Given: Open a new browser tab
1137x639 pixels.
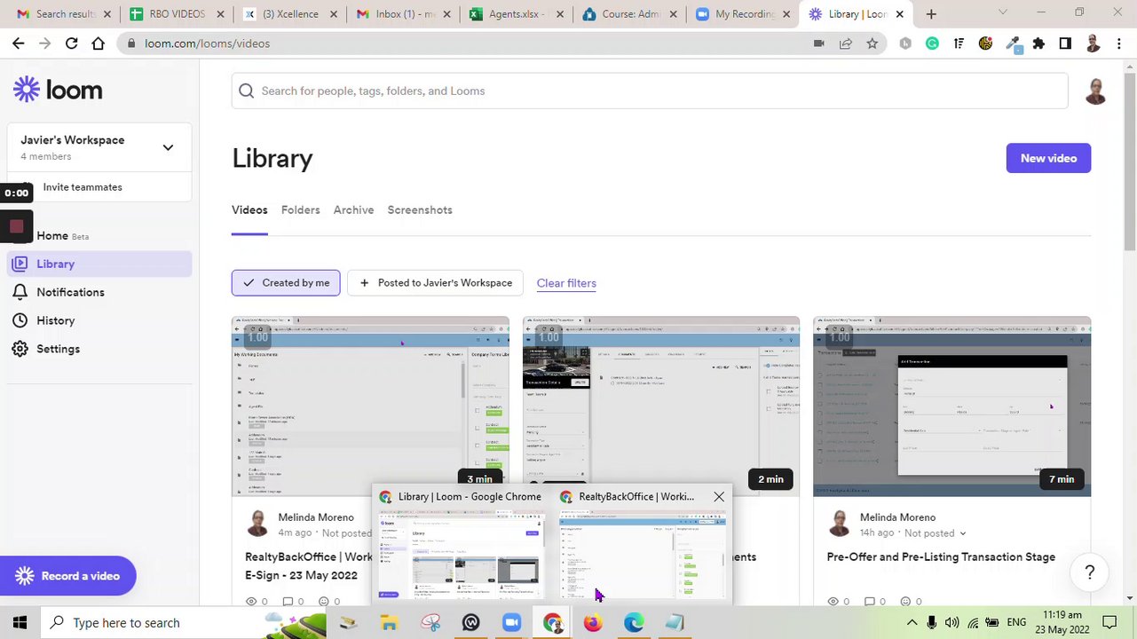Looking at the screenshot, I should coord(931,14).
